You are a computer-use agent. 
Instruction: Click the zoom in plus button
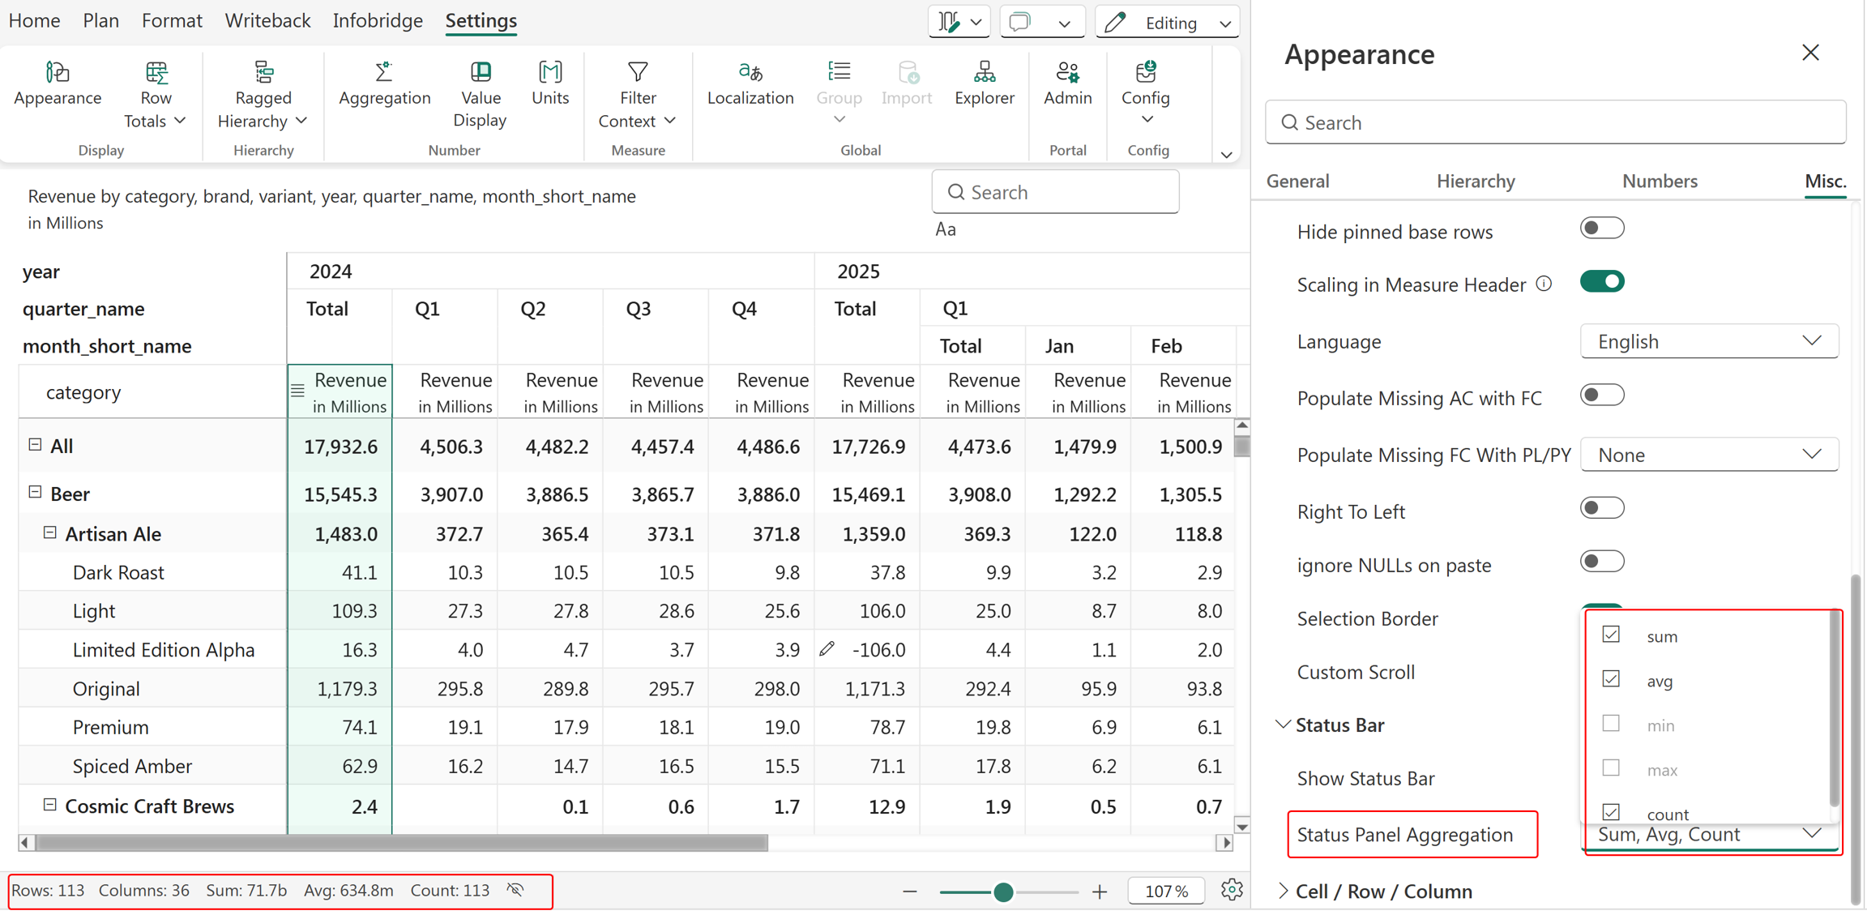click(1100, 891)
